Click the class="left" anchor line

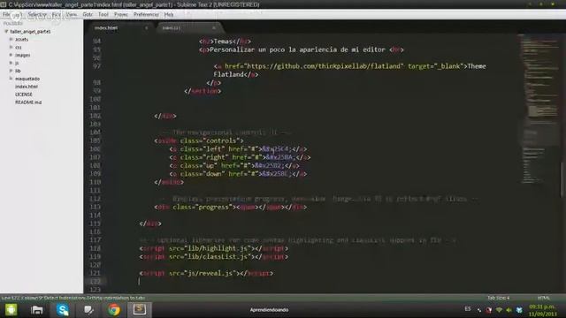click(x=238, y=149)
